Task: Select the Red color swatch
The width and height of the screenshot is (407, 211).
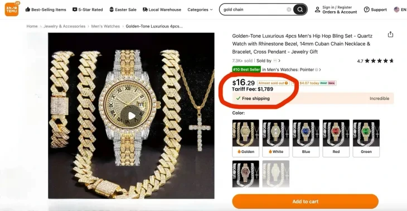Action: pyautogui.click(x=336, y=138)
